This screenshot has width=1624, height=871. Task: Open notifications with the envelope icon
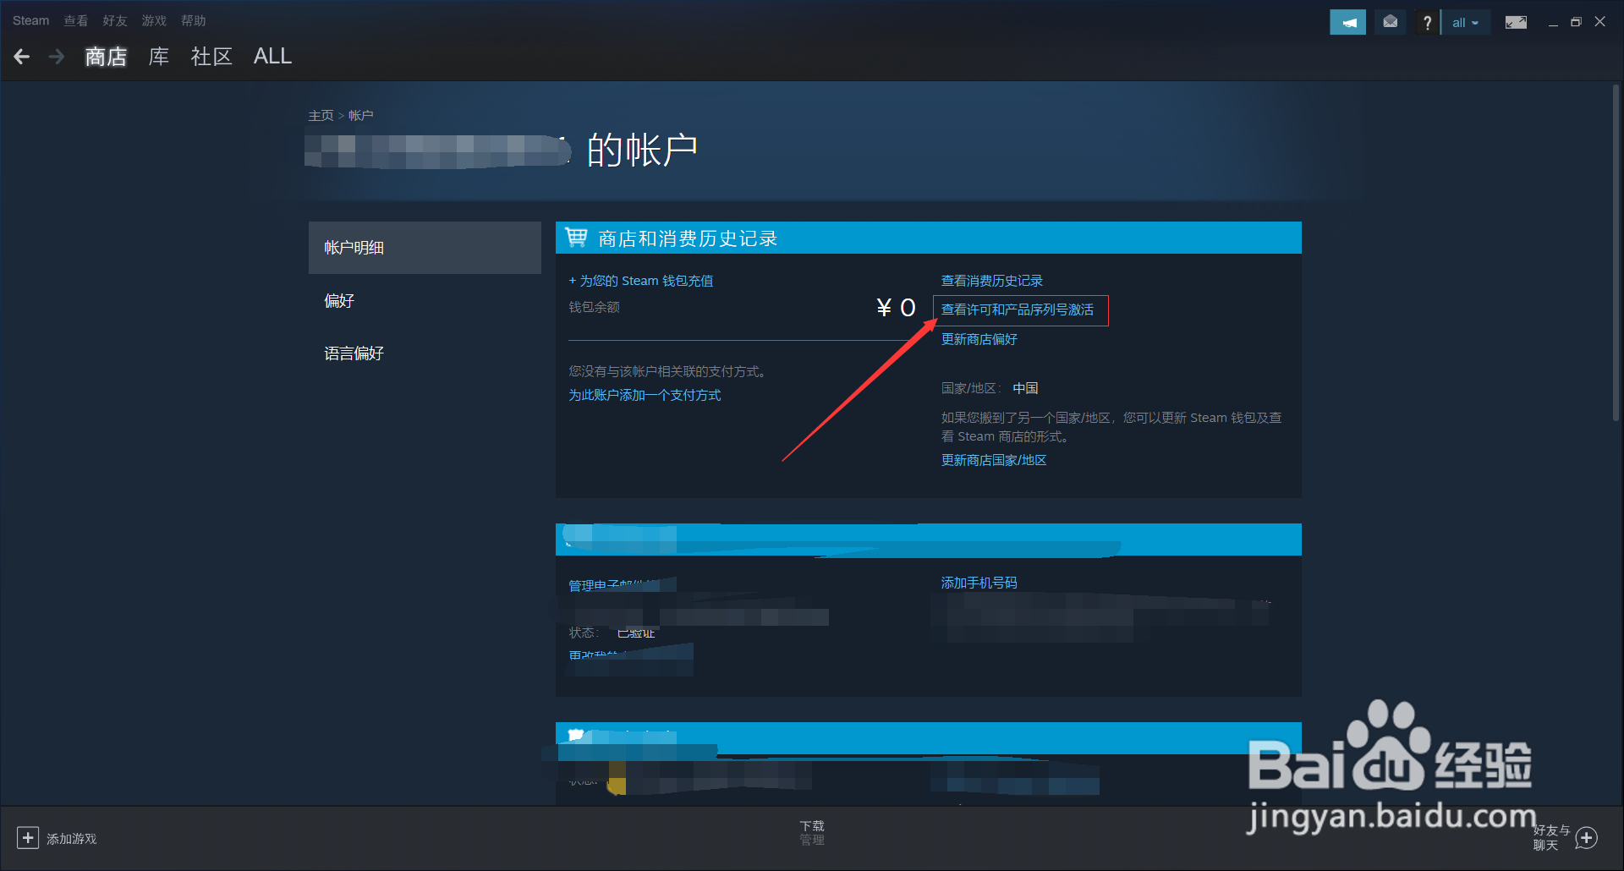pyautogui.click(x=1389, y=21)
